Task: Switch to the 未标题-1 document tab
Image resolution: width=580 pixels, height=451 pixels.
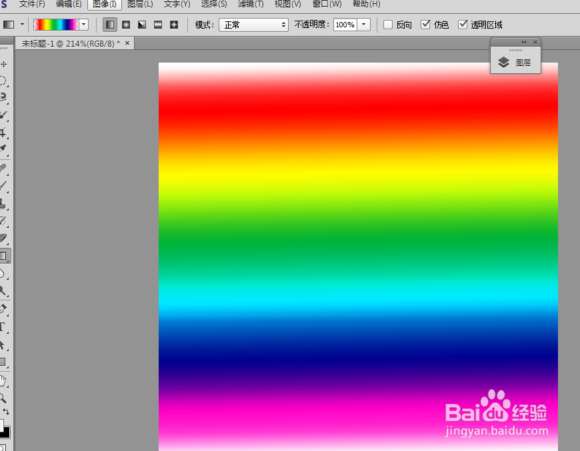Action: click(71, 43)
